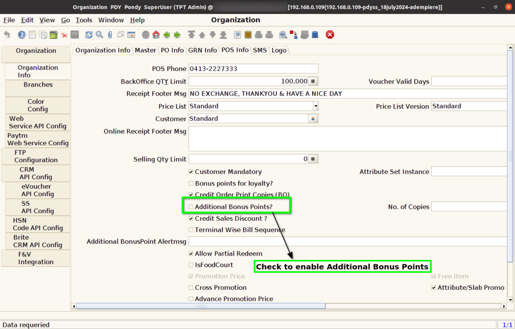This screenshot has height=329, width=515.
Task: Switch to the GRN Info tab
Action: [202, 50]
